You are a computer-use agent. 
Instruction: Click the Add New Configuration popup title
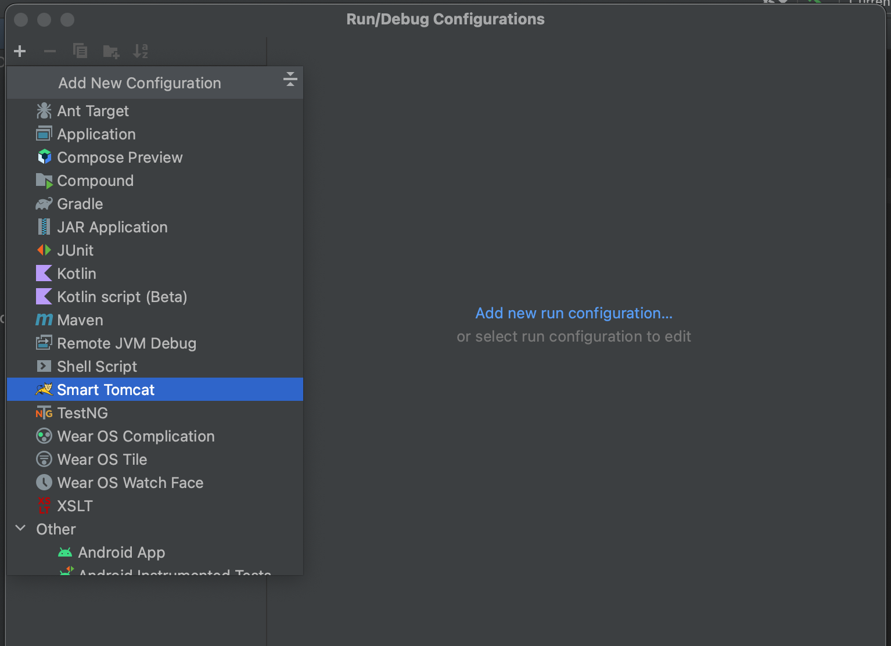pos(139,83)
